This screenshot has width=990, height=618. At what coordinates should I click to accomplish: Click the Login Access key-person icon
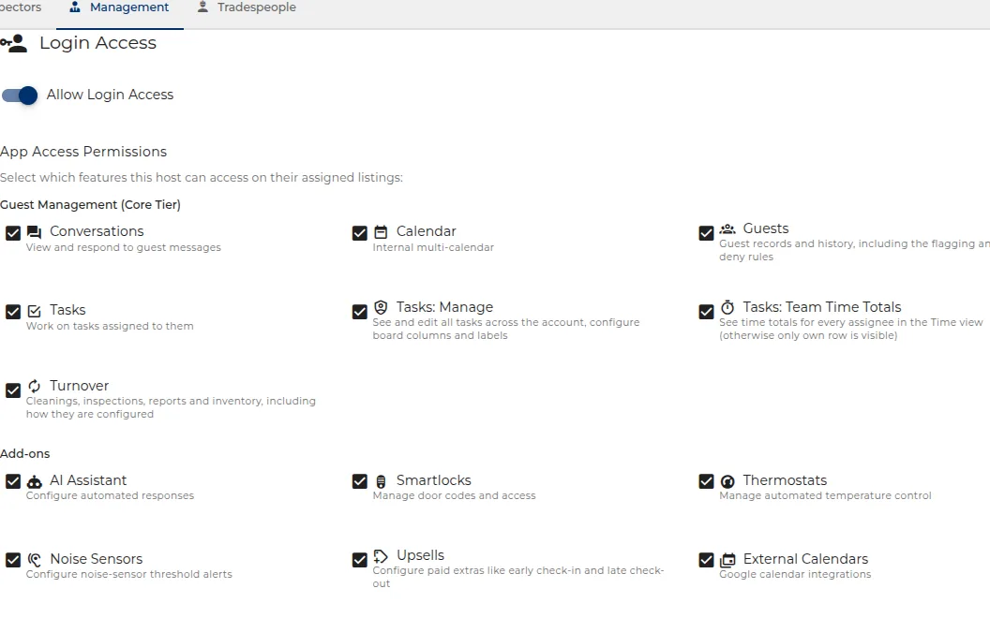coord(14,43)
